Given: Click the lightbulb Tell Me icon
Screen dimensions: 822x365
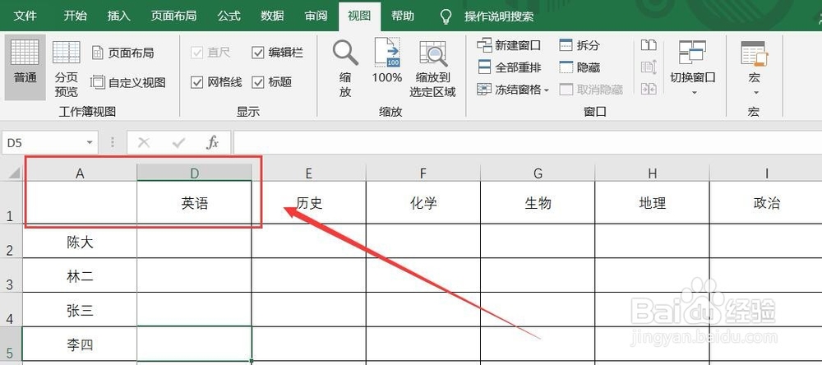Looking at the screenshot, I should pyautogui.click(x=446, y=16).
